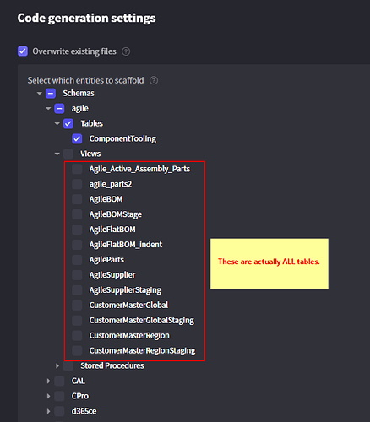Collapse the Views group arrow

pyautogui.click(x=57, y=154)
